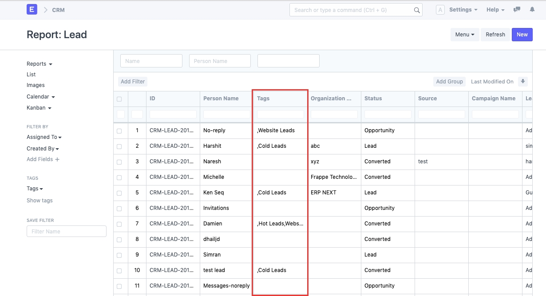
Task: Click the search magnifier icon
Action: click(417, 10)
